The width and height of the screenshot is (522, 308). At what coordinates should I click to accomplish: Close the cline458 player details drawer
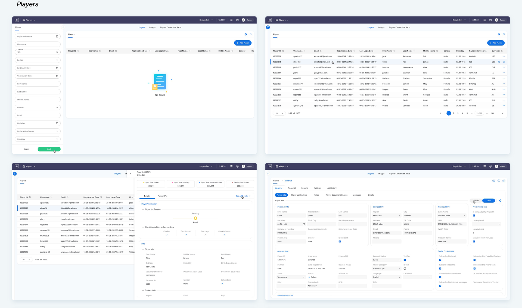coord(130,174)
